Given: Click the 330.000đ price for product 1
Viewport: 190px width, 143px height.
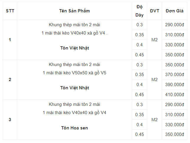Looking at the screenshot, I should 175,45.
